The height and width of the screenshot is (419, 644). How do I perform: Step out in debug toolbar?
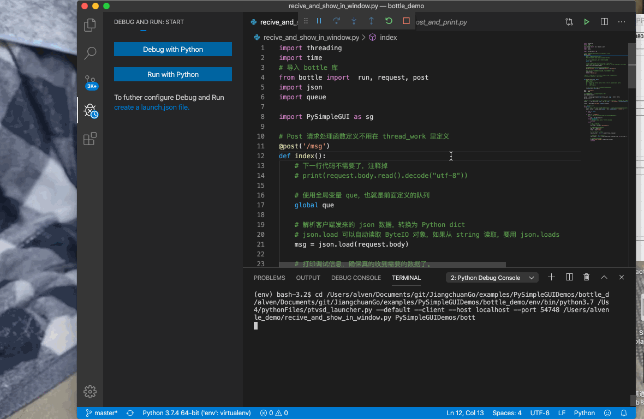pos(371,21)
